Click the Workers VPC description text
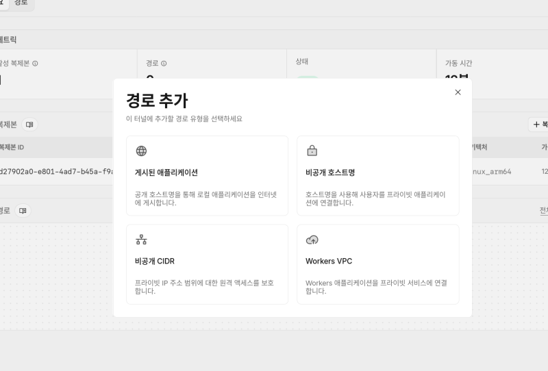Viewport: 548px width, 371px height. pyautogui.click(x=376, y=287)
